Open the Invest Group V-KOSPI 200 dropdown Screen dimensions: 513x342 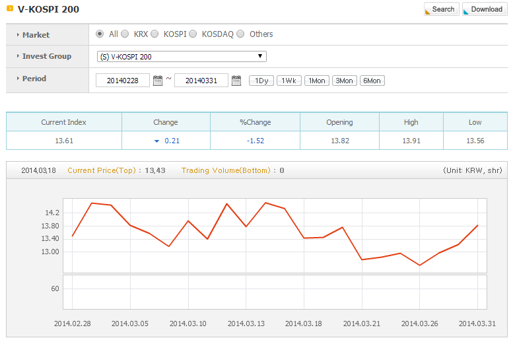point(182,56)
